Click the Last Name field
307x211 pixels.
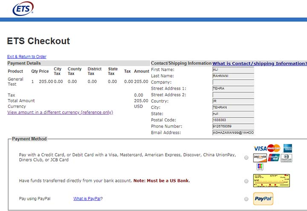click(x=233, y=76)
